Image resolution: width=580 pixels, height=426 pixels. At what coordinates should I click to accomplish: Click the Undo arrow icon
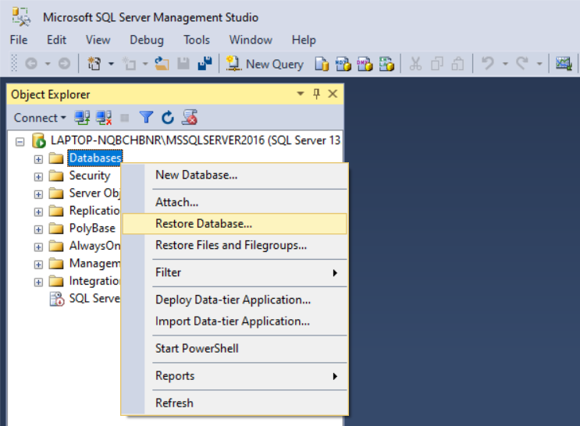(488, 64)
